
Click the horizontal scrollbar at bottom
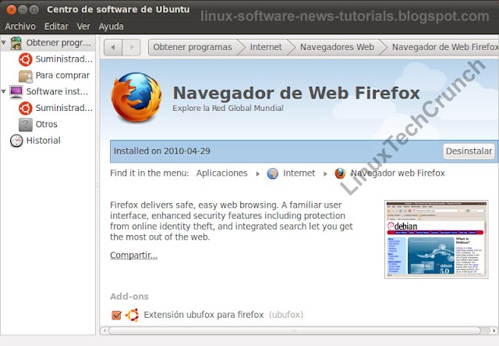[x=295, y=330]
